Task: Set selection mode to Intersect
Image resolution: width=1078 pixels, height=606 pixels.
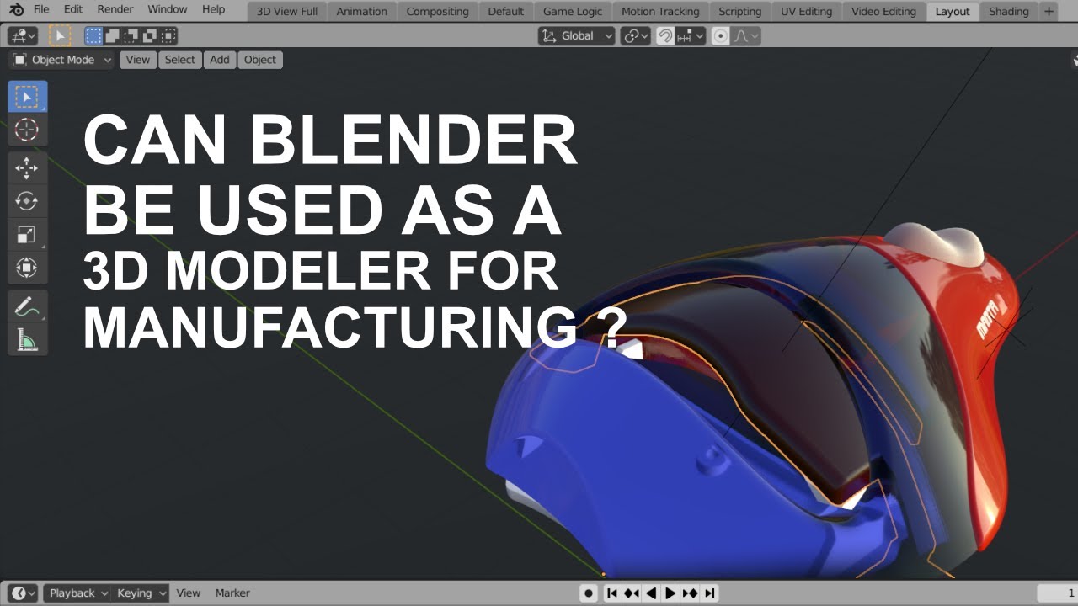Action: coord(168,36)
